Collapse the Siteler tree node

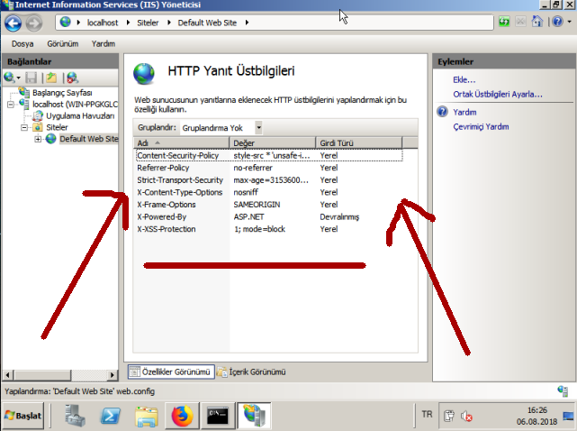[x=24, y=127]
